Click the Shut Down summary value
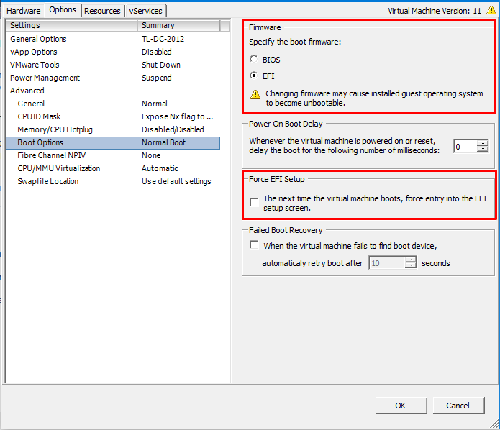This screenshot has height=430, width=500. 161,65
